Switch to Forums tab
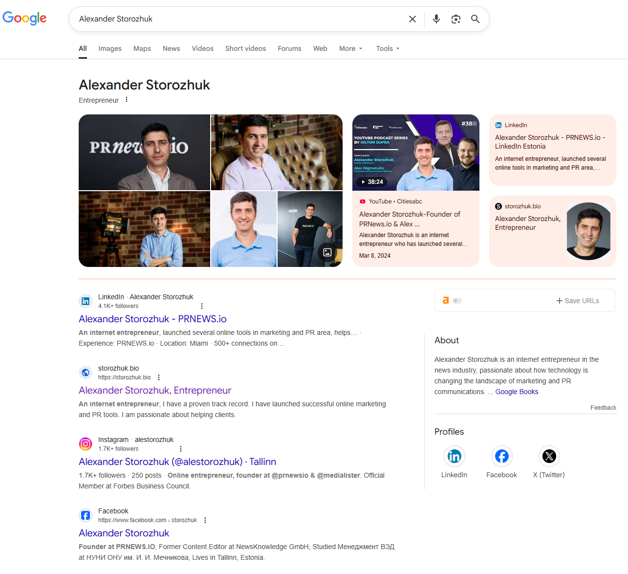The width and height of the screenshot is (628, 574). click(289, 48)
